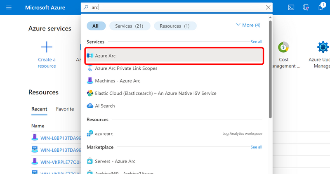Open azurearc Log Analytics workspace resource
Screen dimensions: 330x174
click(174, 134)
